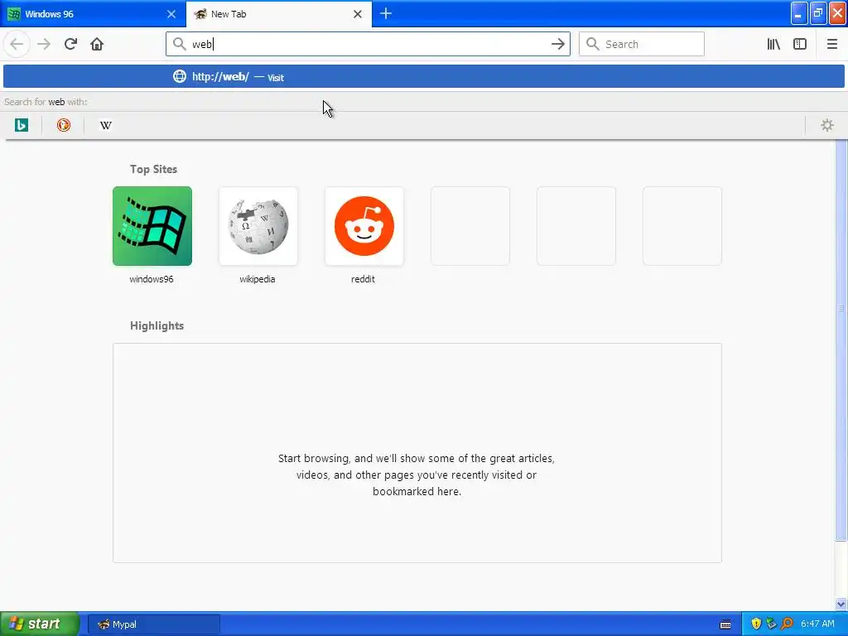Image resolution: width=848 pixels, height=636 pixels.
Task: Click the magnifier in the Search box
Action: tap(593, 44)
